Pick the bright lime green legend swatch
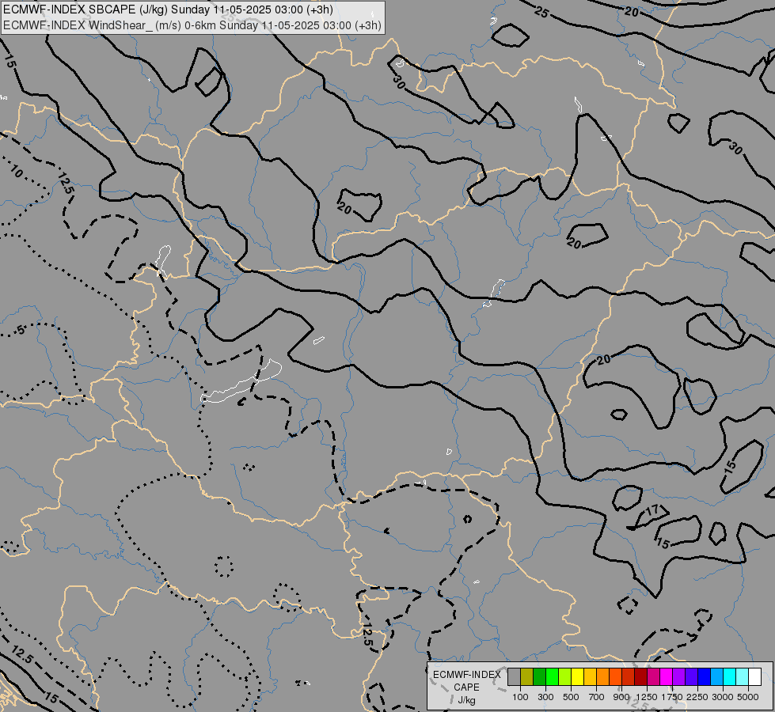The height and width of the screenshot is (712, 775). 552,676
